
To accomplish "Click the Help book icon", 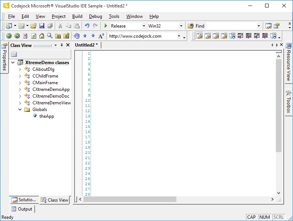I will (x=77, y=36).
